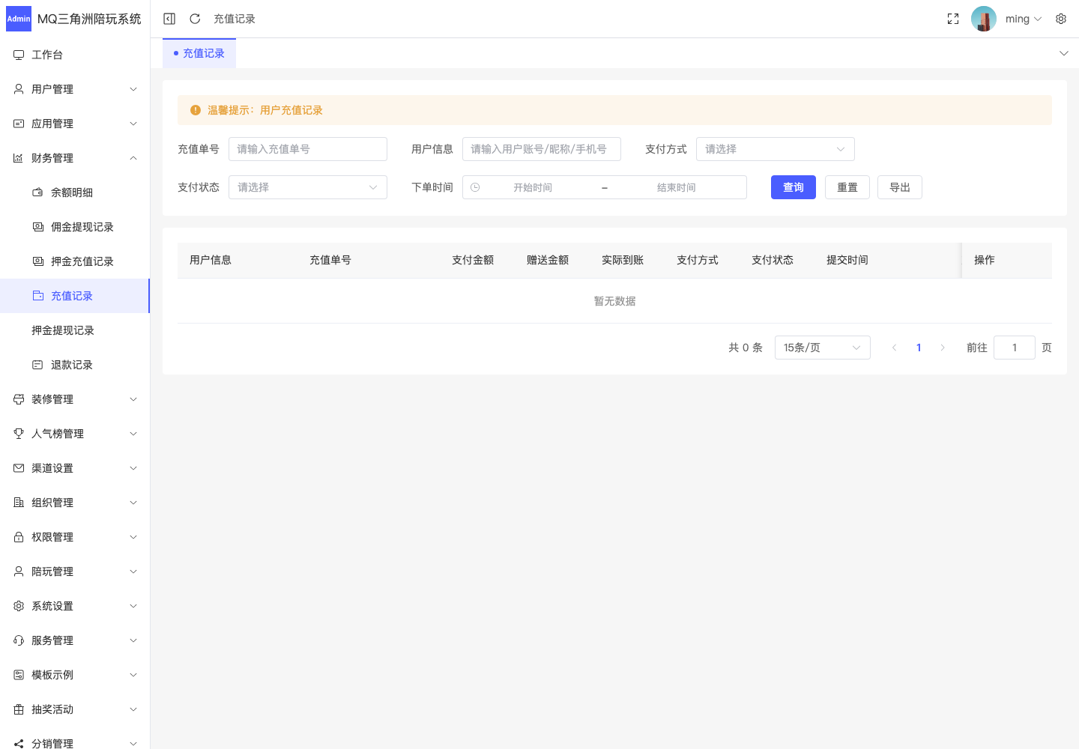Open 佣金提现记录 page
This screenshot has height=749, width=1079.
pyautogui.click(x=75, y=227)
